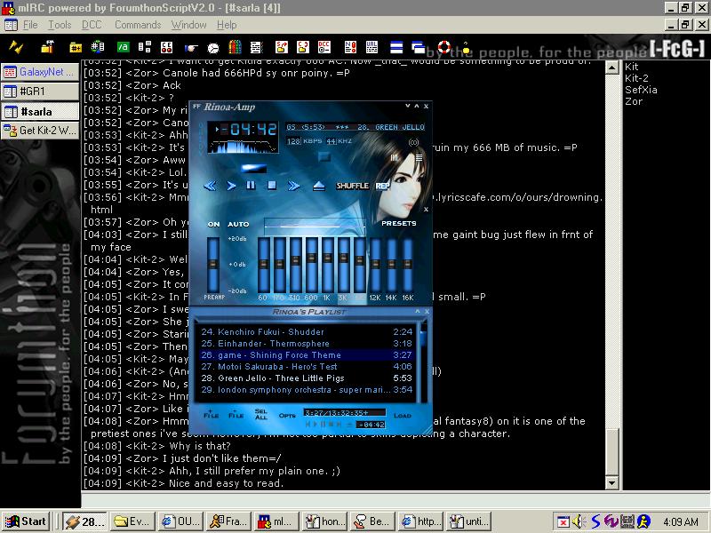Click the Rinoa-Amp time display
Screen dimensions: 711x533
[x=249, y=130]
